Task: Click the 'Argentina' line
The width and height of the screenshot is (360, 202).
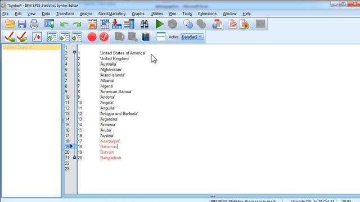Action: (109, 120)
